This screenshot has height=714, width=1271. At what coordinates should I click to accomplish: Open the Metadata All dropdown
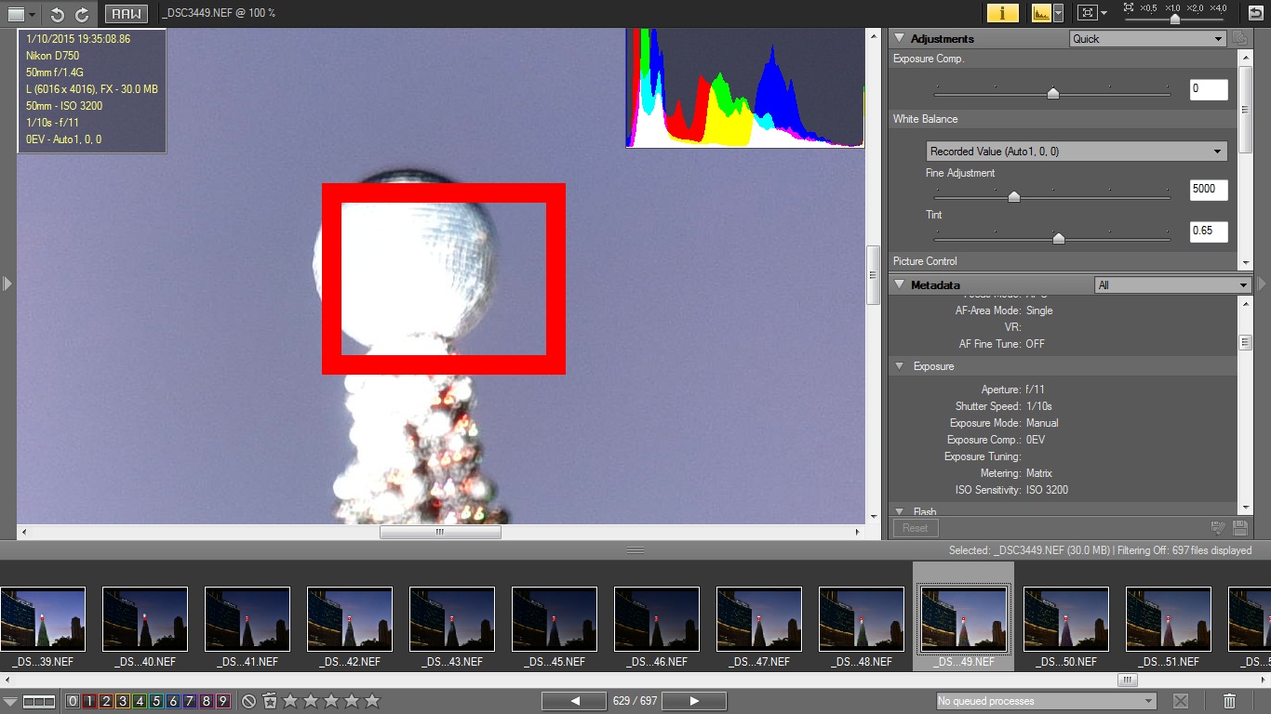coord(1172,285)
